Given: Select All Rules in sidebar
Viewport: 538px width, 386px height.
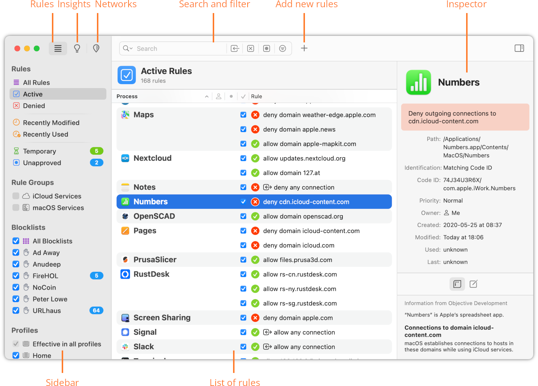Looking at the screenshot, I should click(x=58, y=83).
